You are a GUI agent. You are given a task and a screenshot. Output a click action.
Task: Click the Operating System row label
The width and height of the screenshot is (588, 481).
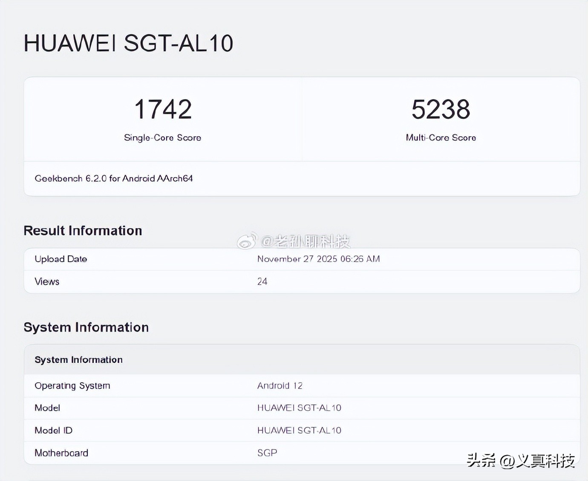click(x=72, y=386)
